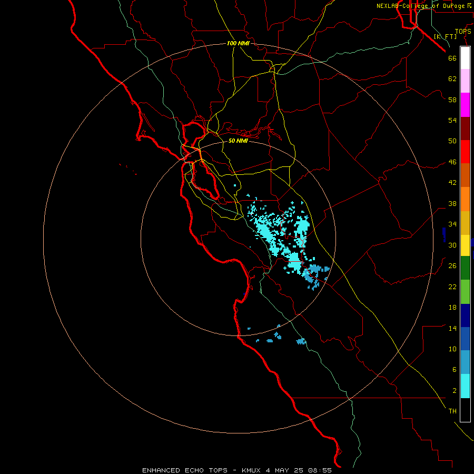Click the '34' legend value

tap(452, 224)
